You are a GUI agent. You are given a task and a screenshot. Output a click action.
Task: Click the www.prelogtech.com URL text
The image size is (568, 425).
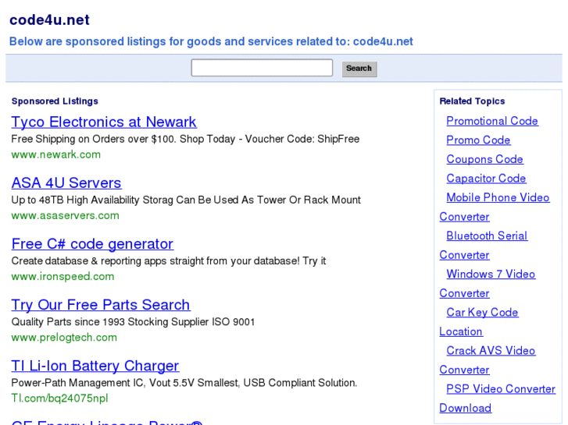pyautogui.click(x=64, y=338)
